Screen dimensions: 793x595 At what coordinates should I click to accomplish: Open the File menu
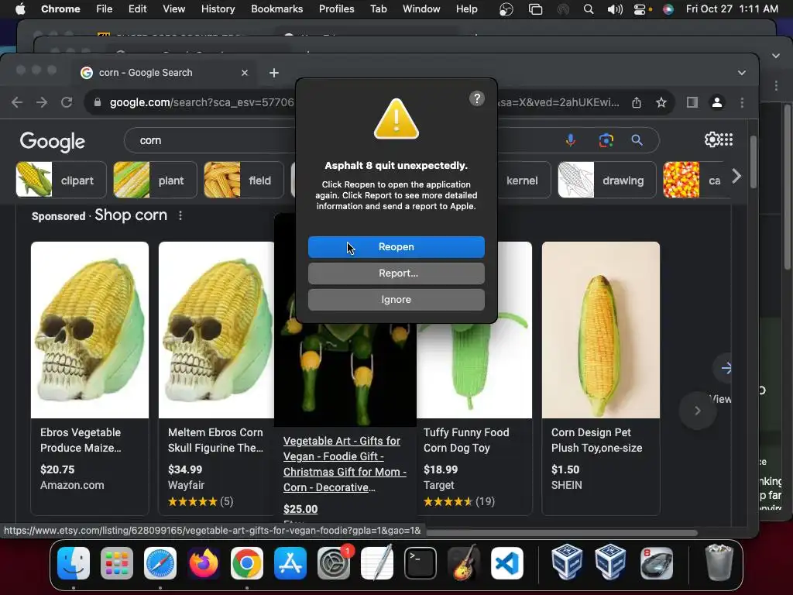pos(105,9)
